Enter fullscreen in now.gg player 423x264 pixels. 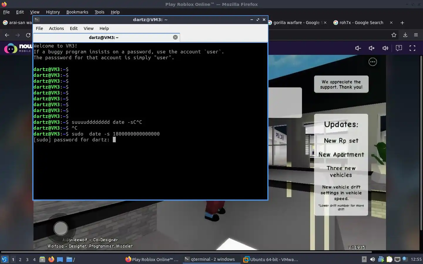pos(412,48)
